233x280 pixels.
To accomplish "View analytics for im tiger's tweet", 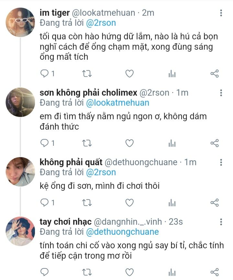I will pyautogui.click(x=172, y=74).
